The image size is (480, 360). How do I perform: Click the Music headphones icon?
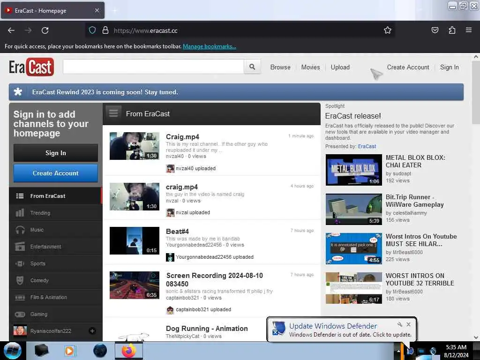point(20,230)
